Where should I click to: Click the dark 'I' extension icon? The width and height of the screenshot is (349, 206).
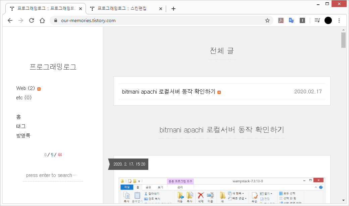tap(302, 20)
